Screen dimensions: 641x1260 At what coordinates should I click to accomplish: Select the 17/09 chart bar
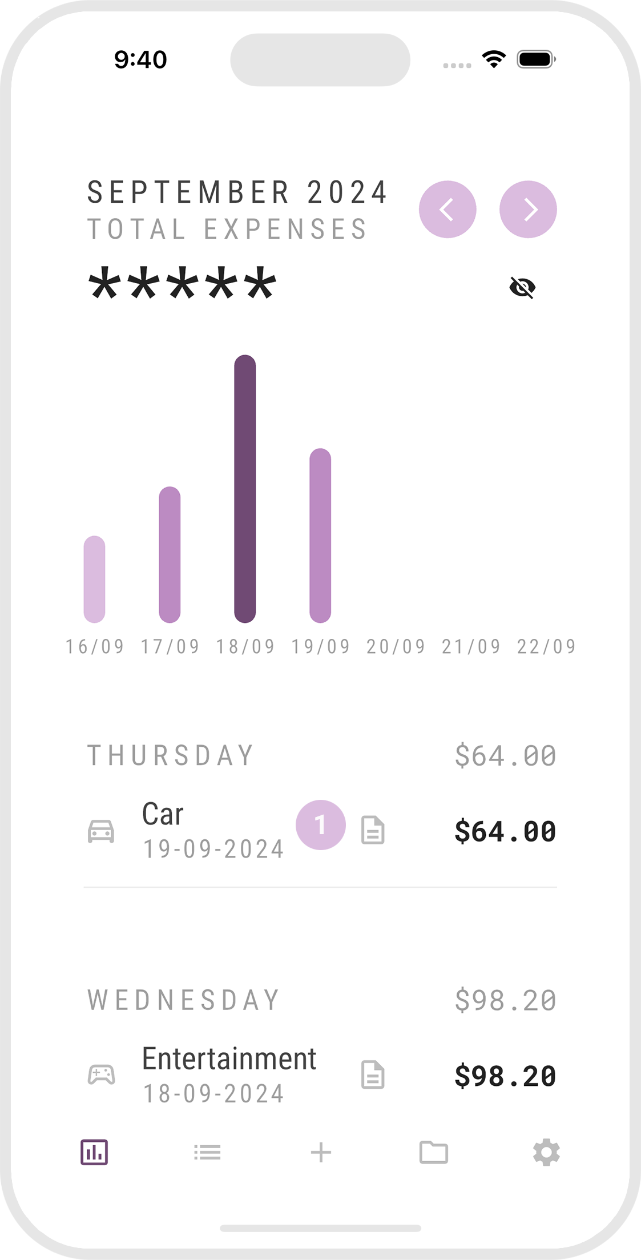(170, 554)
